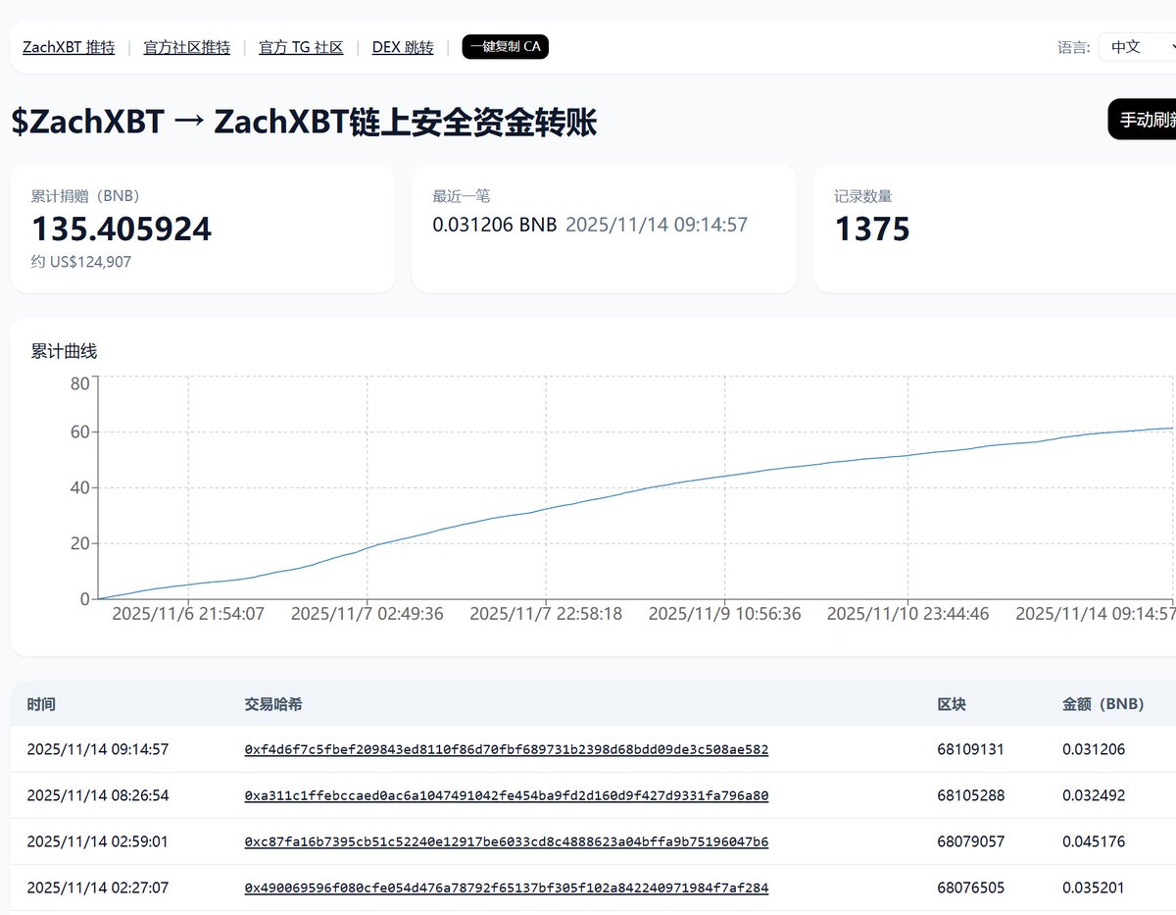Open transaction hash starting 0xf4d6f7c5
The width and height of the screenshot is (1176, 915).
pyautogui.click(x=506, y=749)
